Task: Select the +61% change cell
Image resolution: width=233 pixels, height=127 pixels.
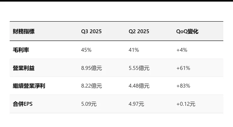Action: 183,68
